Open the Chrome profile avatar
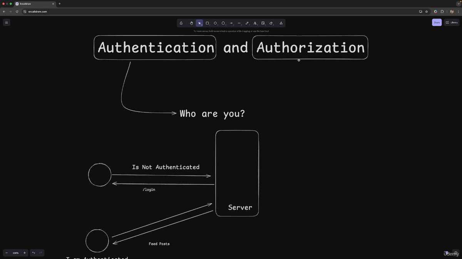This screenshot has height=259, width=462. [x=452, y=12]
